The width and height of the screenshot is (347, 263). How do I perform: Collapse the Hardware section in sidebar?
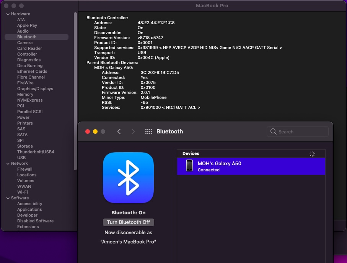point(8,14)
